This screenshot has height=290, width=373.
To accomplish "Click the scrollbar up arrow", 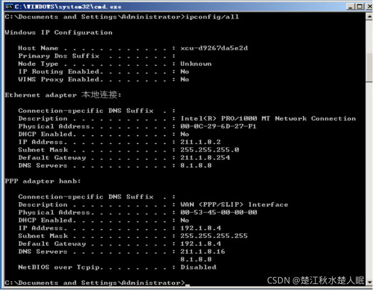I will (x=369, y=16).
